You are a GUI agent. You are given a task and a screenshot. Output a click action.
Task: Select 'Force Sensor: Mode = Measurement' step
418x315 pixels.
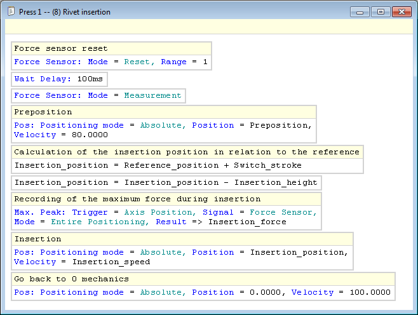click(98, 96)
